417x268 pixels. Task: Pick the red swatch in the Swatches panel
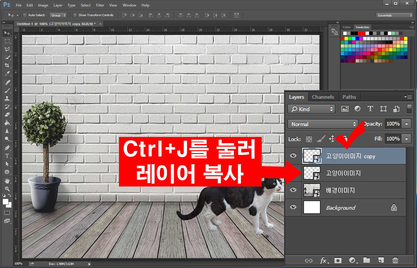pos(342,38)
